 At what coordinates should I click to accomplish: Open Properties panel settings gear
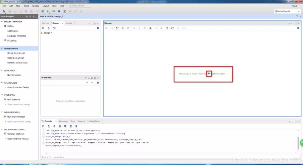click(98, 83)
